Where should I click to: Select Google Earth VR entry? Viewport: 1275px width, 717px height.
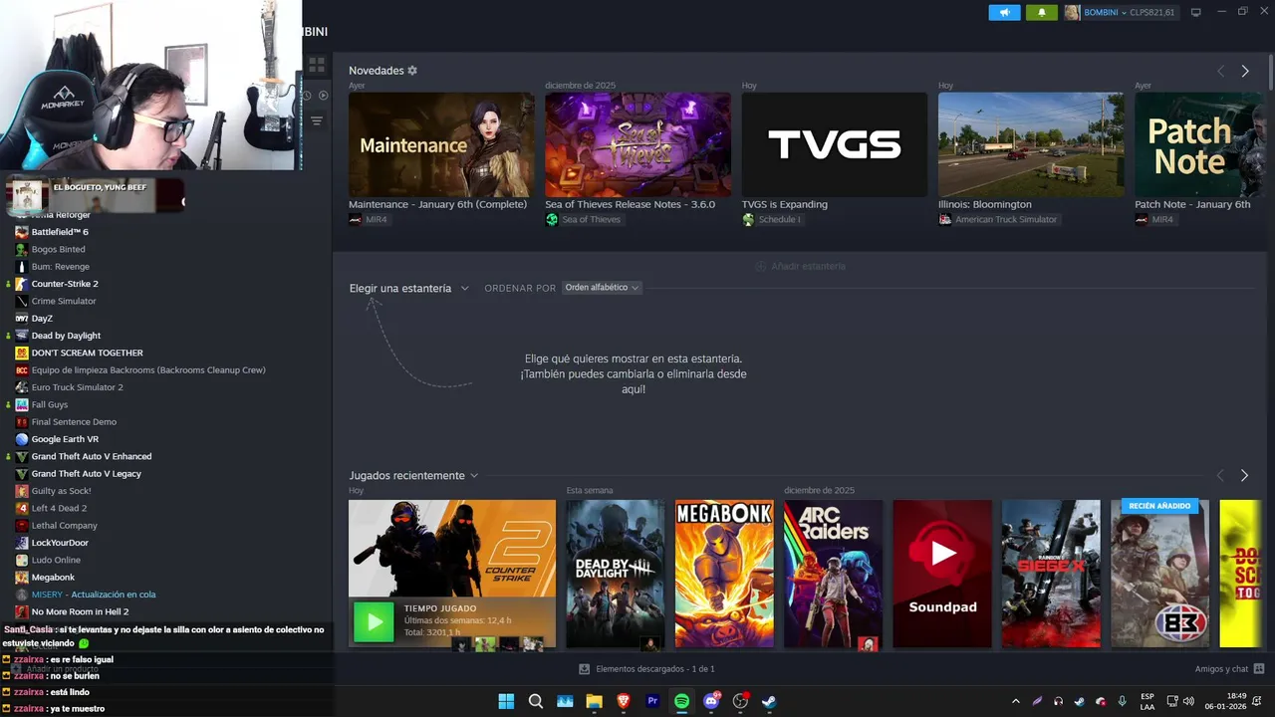tap(65, 439)
